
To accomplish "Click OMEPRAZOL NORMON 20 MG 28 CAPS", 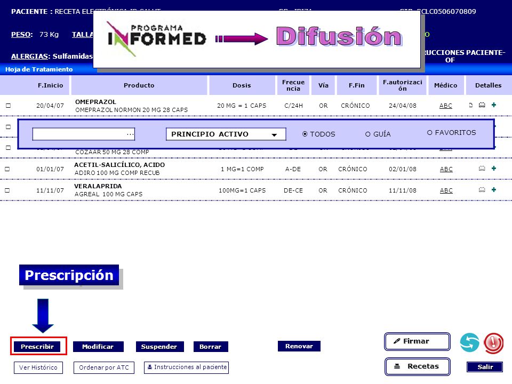I will click(132, 110).
